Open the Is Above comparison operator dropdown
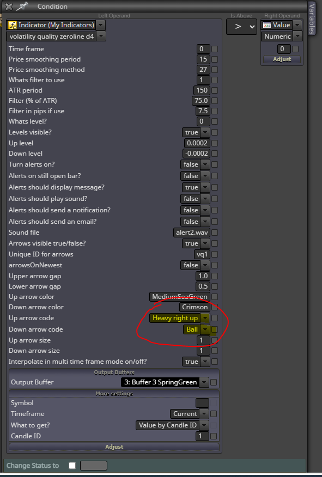322x477 pixels. (241, 27)
